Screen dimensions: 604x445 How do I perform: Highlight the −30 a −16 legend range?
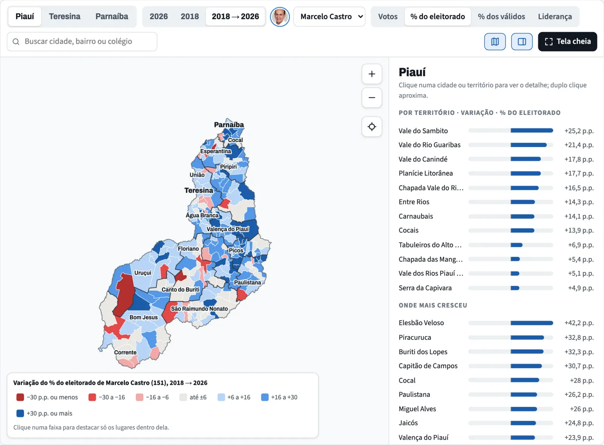pos(106,397)
